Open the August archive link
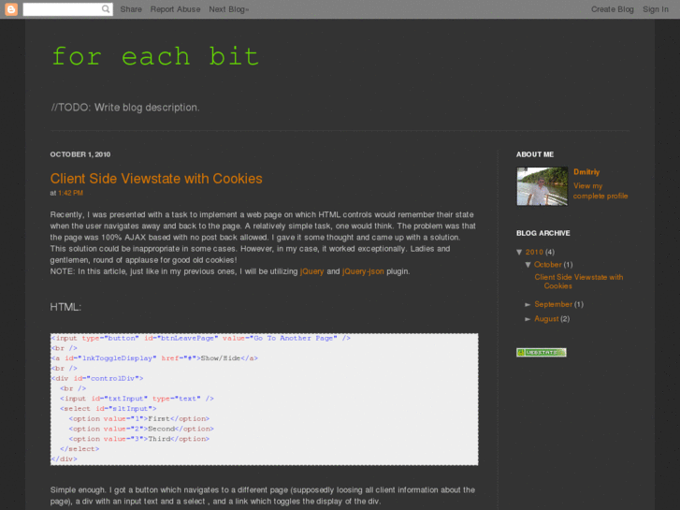The image size is (680, 510). [x=546, y=318]
